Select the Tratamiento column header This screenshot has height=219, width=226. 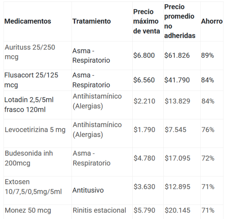click(x=91, y=21)
